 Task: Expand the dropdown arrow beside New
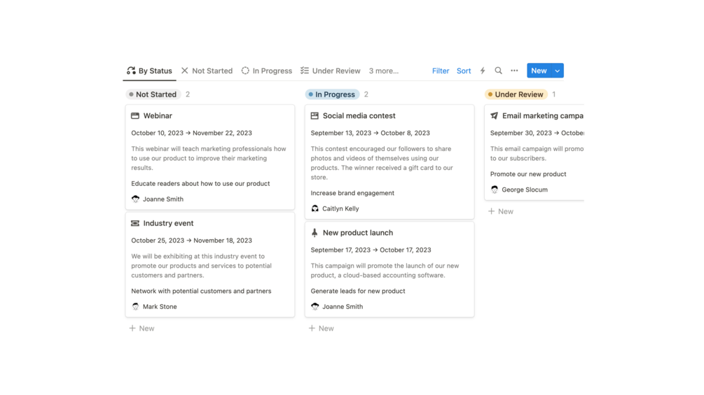point(557,71)
